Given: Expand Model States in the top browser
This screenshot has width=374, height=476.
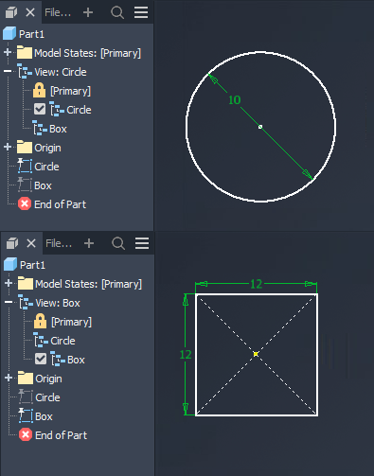Looking at the screenshot, I should click(x=8, y=53).
